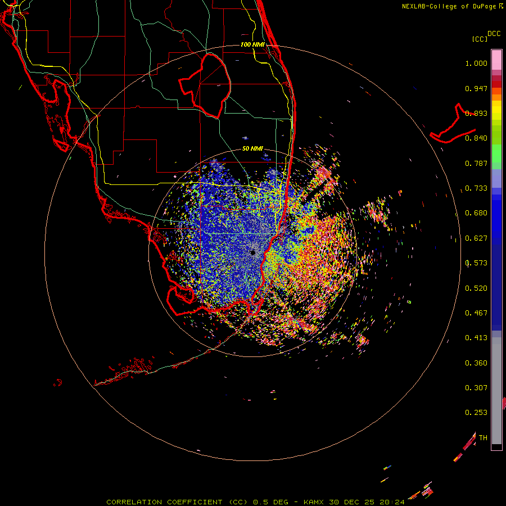
Task: Click the NEXLAB-College of DuPage label
Action: point(449,6)
